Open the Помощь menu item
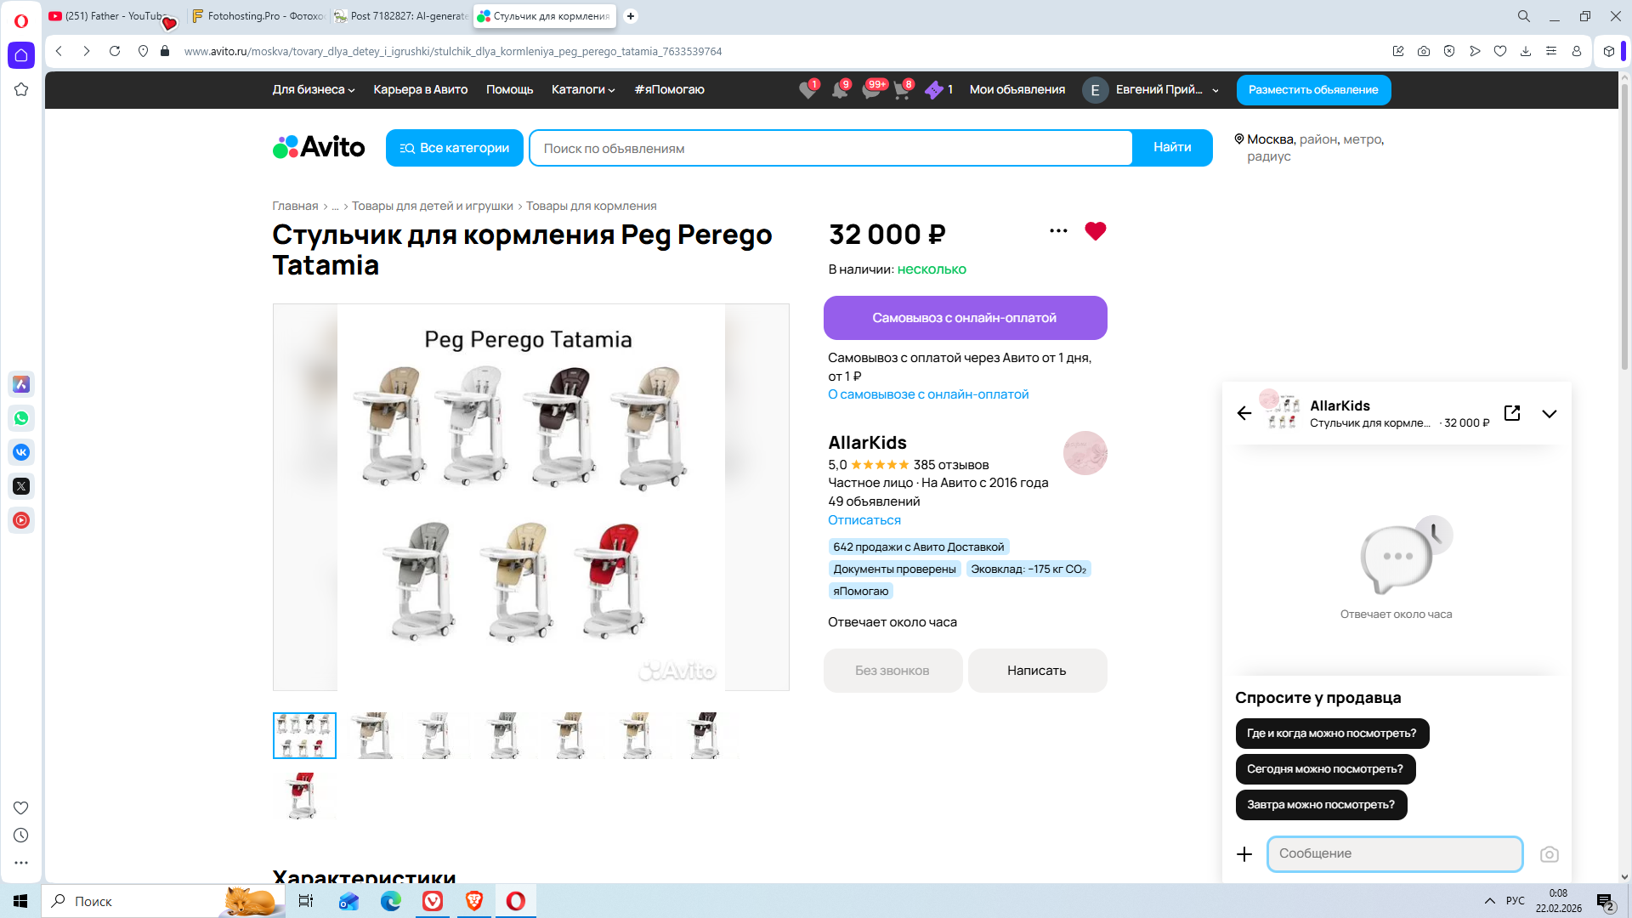This screenshot has width=1632, height=918. 509,90
